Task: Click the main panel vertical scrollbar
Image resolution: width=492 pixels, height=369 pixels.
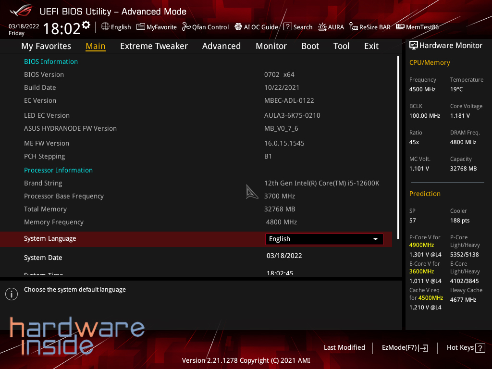Action: (398, 144)
